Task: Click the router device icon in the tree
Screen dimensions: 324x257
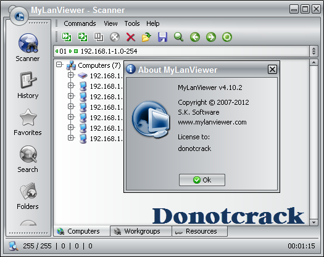Action: pyautogui.click(x=83, y=76)
